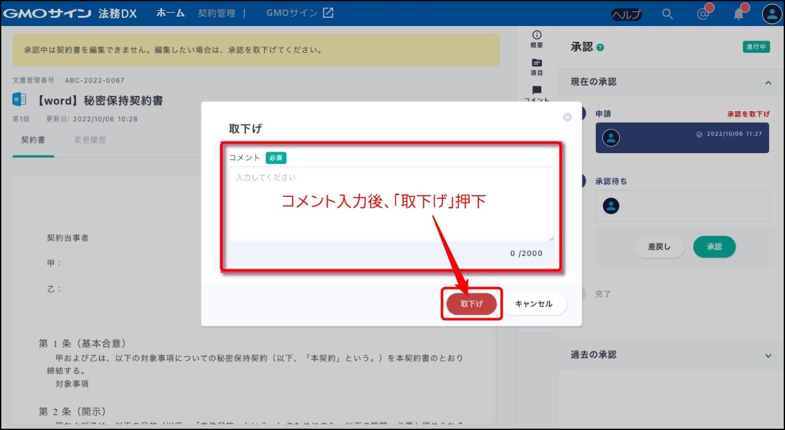Open the 概要 info panel icon

tap(537, 39)
